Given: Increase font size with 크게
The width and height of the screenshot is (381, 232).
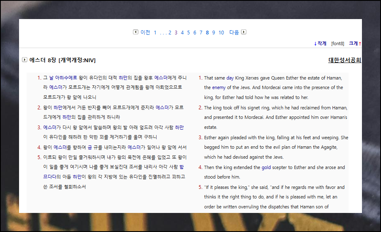Looking at the screenshot, I should [355, 43].
